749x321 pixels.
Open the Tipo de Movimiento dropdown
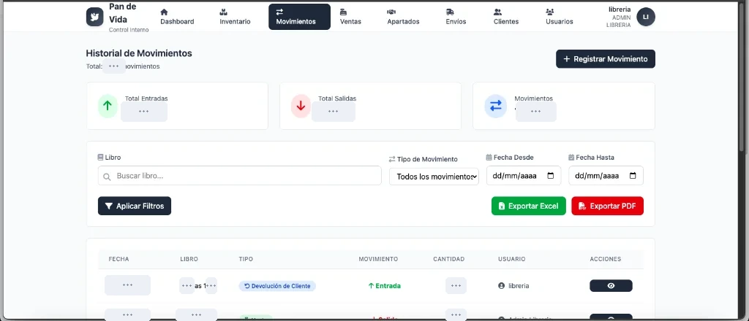434,177
